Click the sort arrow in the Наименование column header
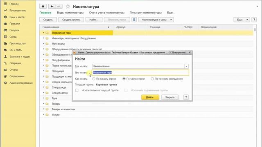The width and height of the screenshot is (262, 147). (108, 27)
